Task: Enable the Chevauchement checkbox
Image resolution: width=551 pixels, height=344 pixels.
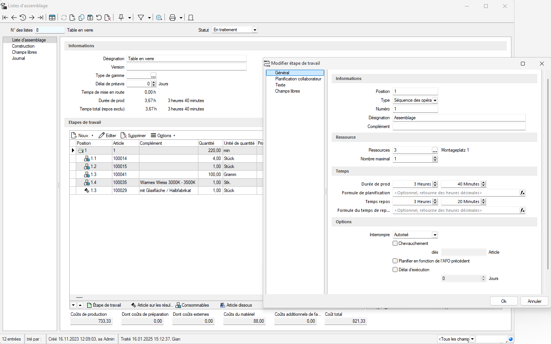Action: click(395, 243)
